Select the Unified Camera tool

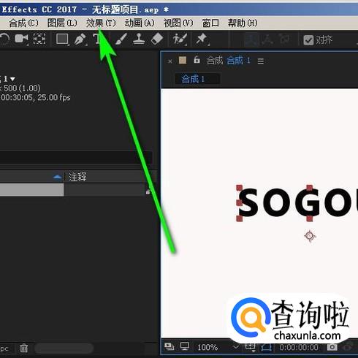(21, 39)
